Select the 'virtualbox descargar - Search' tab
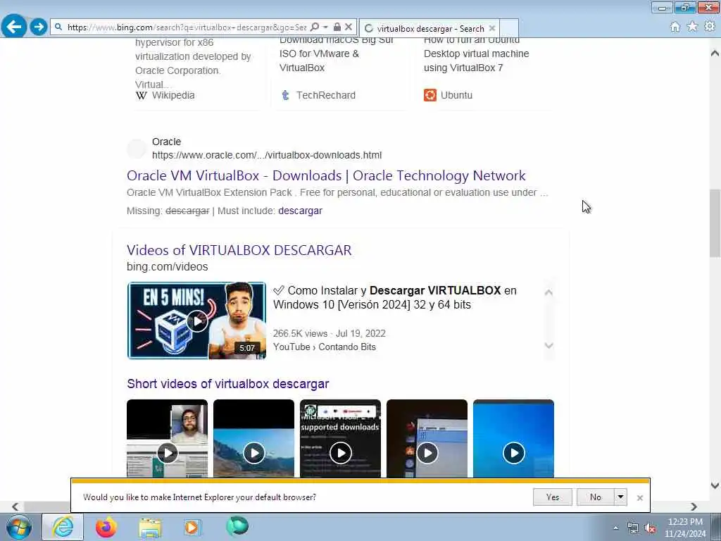 (429, 28)
